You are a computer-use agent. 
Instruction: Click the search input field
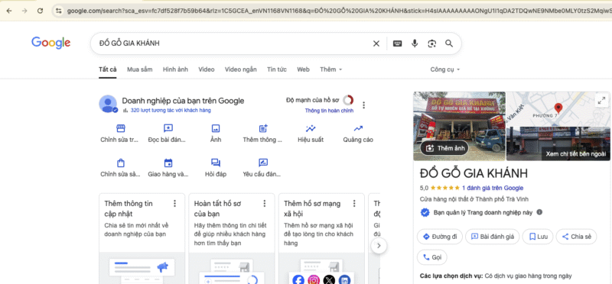234,44
